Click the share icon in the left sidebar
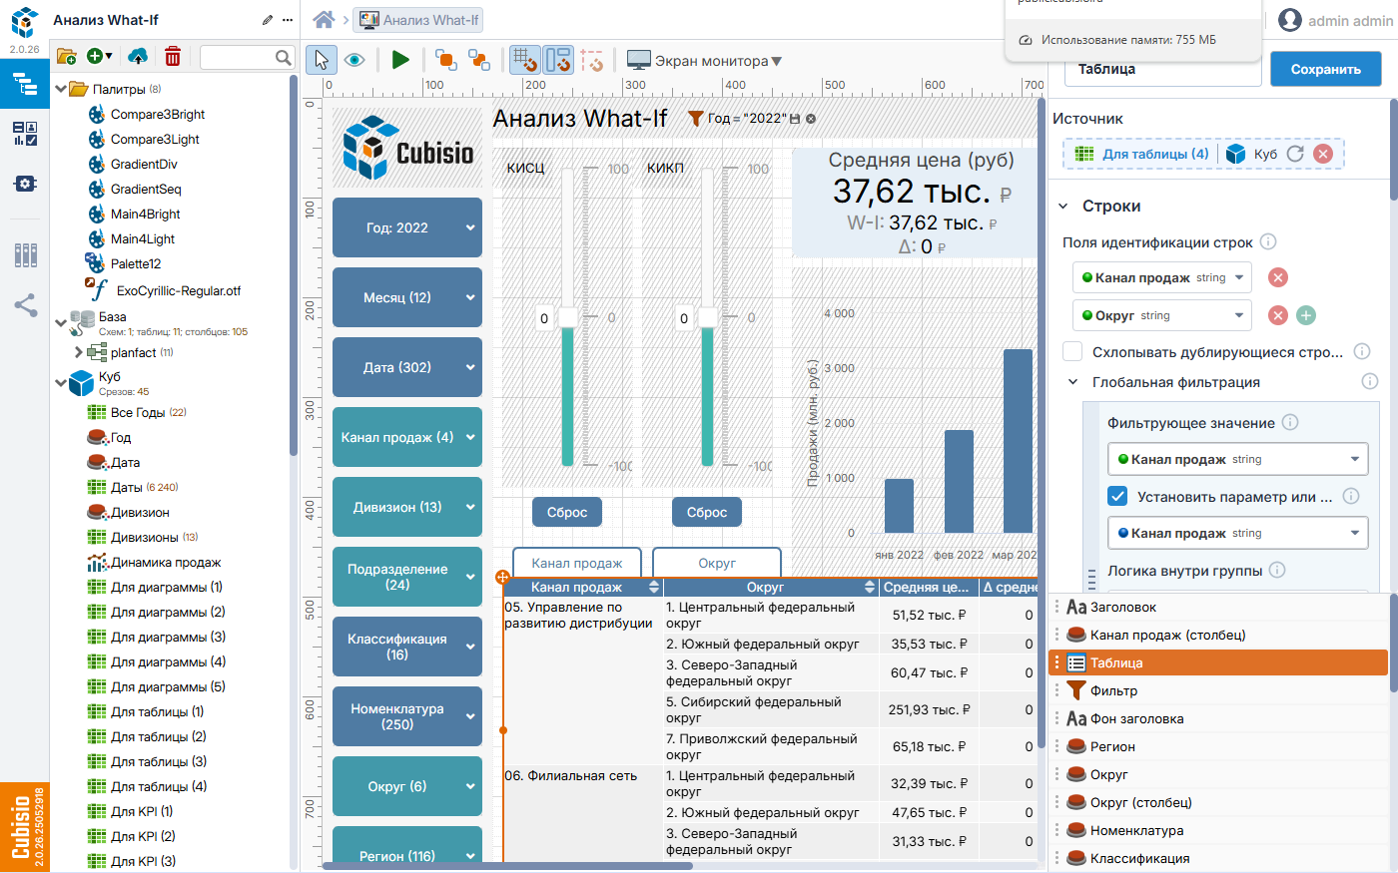Image resolution: width=1398 pixels, height=873 pixels. [25, 305]
